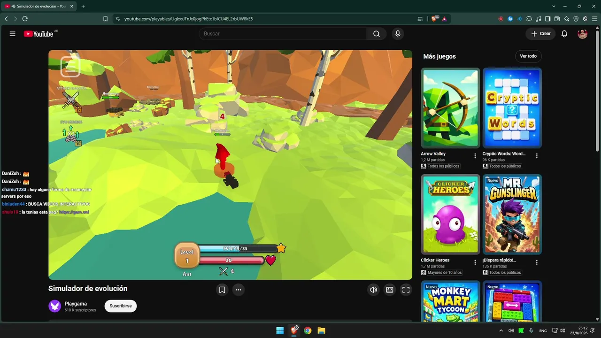Mute the game audio

[373, 290]
